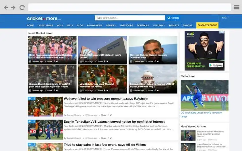Viewport: 242px width, 151px height.
Task: Open the Live Score menu item
Action: point(126,25)
